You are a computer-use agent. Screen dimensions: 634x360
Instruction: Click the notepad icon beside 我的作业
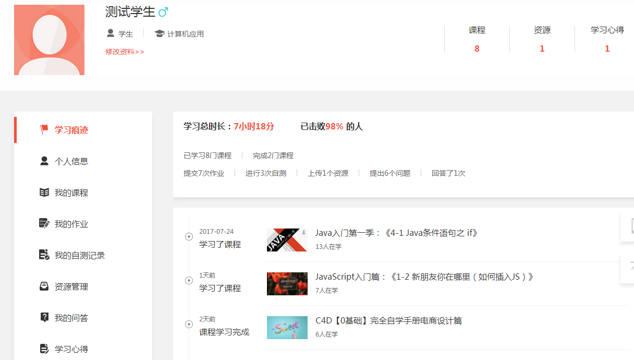44,224
